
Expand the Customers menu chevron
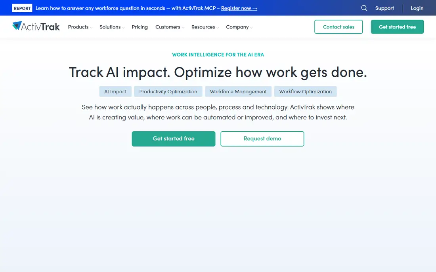pos(183,27)
